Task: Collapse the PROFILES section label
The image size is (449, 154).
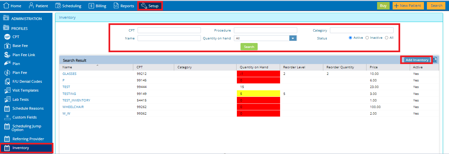Action: [19, 29]
